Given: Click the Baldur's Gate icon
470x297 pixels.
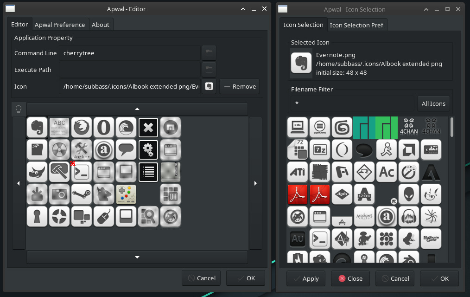Looking at the screenshot, I should (431, 239).
